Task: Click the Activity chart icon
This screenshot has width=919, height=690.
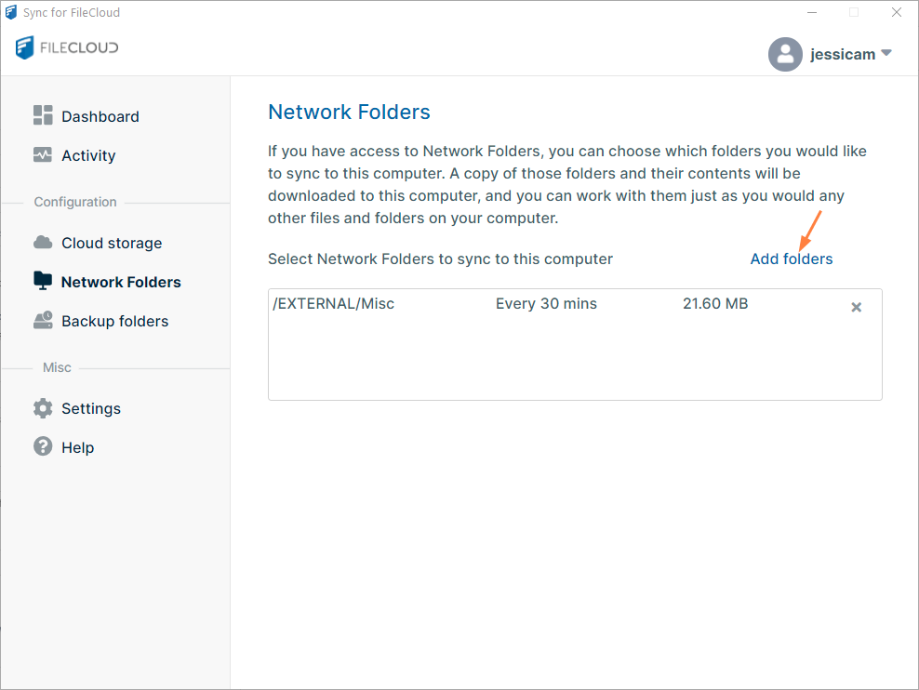Action: coord(43,155)
